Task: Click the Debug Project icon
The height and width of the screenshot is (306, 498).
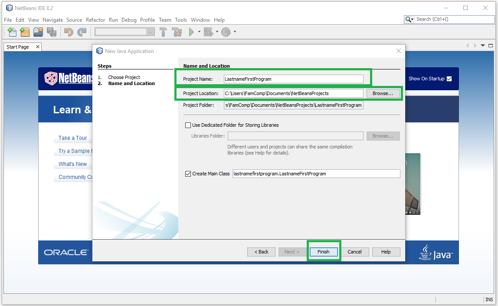Action: (208, 32)
